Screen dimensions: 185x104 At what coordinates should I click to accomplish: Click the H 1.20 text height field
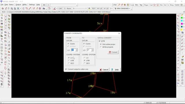click(106, 8)
